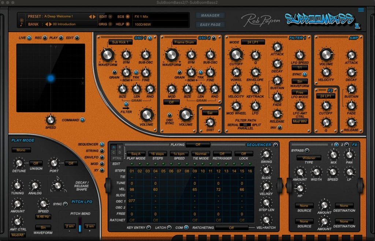Image resolution: width=375 pixels, height=241 pixels.
Task: Open the OSC 2 'Frame Drum' waveform selector
Action: click(x=184, y=42)
